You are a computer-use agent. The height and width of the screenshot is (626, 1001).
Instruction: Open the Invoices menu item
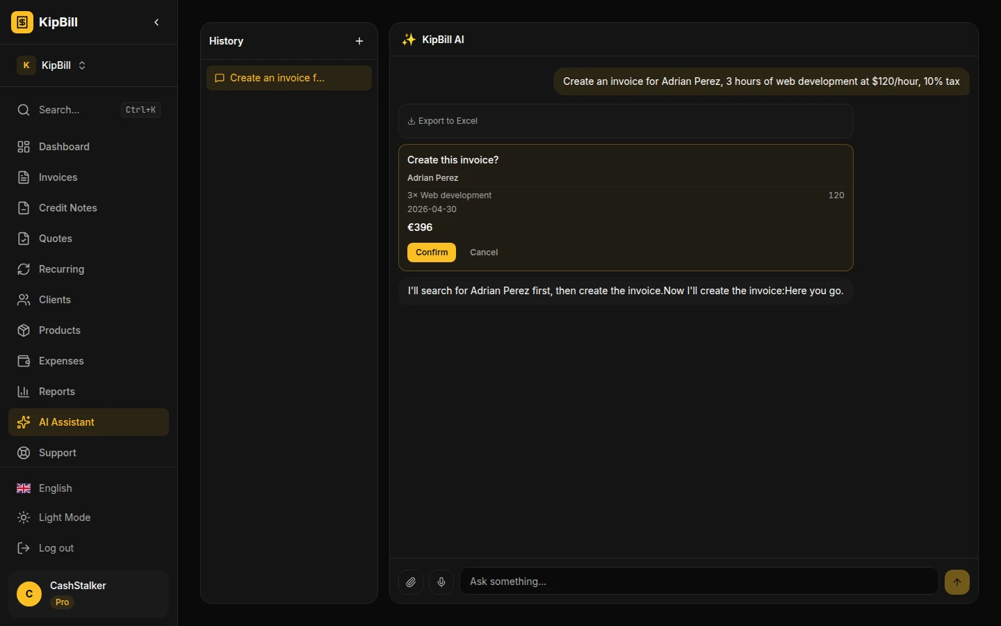point(58,177)
